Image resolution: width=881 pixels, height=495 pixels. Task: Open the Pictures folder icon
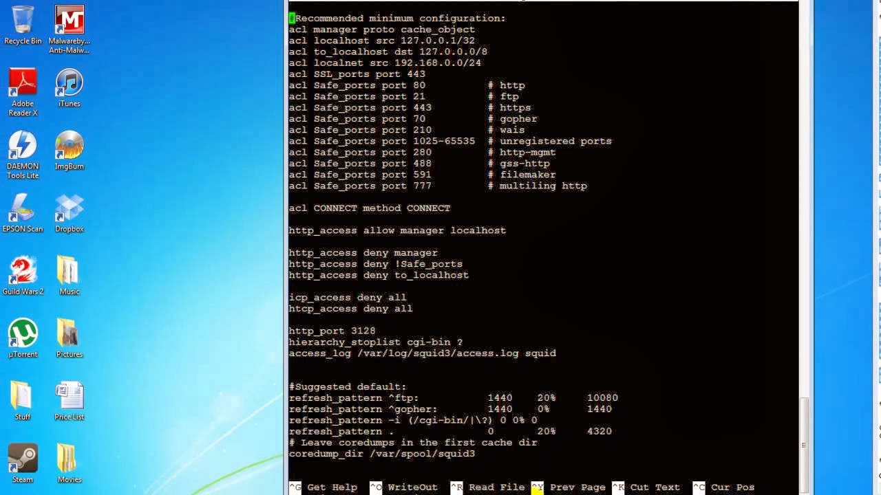click(69, 338)
